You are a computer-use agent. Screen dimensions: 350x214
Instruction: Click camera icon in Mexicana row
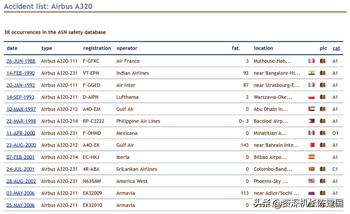[322, 133]
